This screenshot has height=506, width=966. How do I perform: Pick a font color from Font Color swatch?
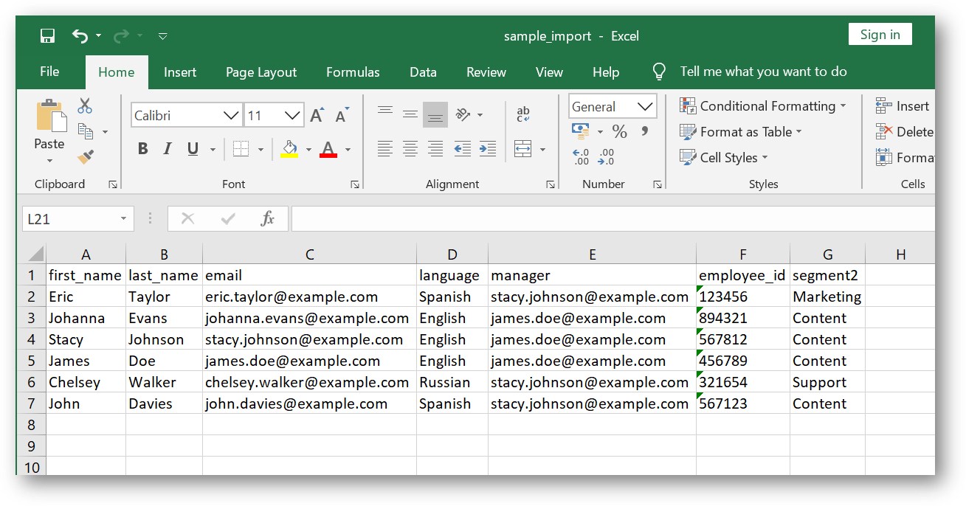tap(328, 148)
